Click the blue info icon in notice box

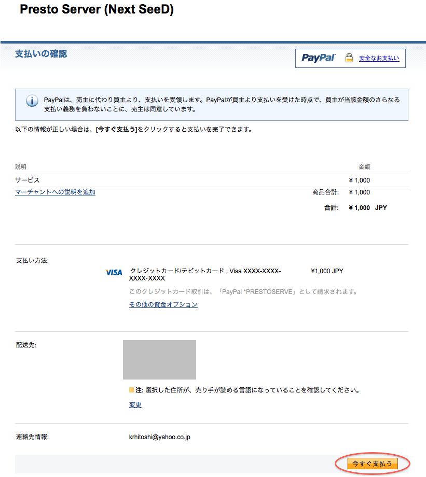32,101
